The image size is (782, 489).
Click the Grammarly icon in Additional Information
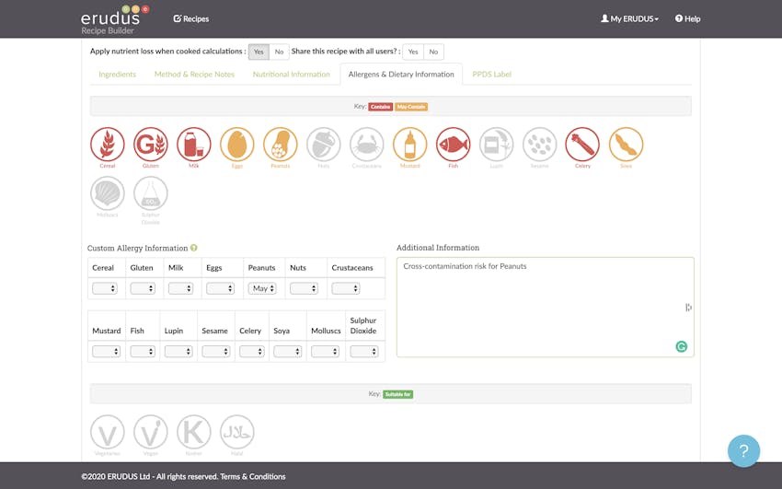(681, 346)
